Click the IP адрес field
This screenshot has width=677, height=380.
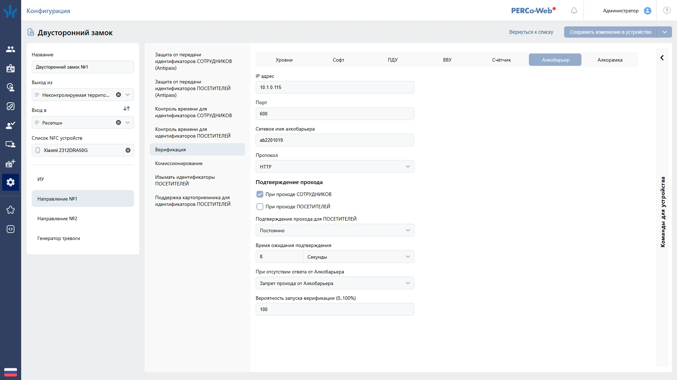point(335,87)
